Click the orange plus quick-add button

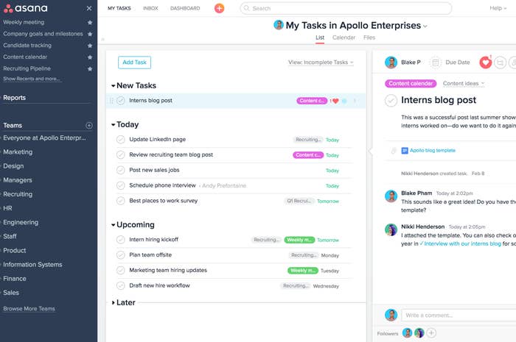(219, 8)
